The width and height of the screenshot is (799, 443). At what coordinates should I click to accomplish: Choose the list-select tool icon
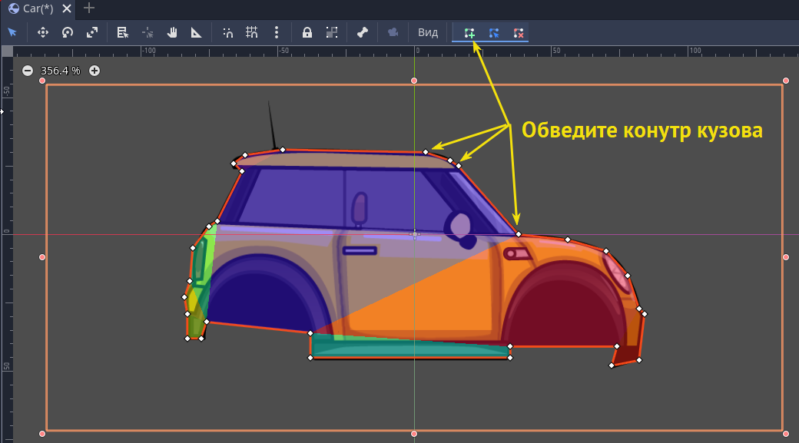pyautogui.click(x=122, y=32)
